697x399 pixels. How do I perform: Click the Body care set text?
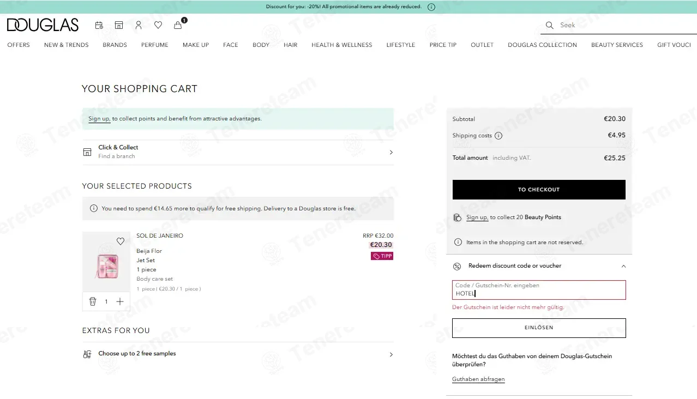tap(154, 279)
